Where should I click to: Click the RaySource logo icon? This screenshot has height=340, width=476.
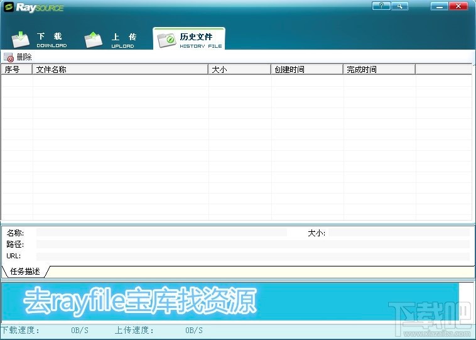pos(9,8)
